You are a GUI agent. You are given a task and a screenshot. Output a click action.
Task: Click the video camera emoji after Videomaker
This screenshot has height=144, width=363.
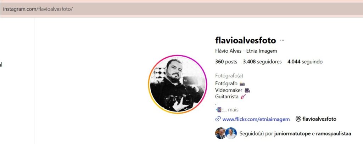pyautogui.click(x=247, y=90)
